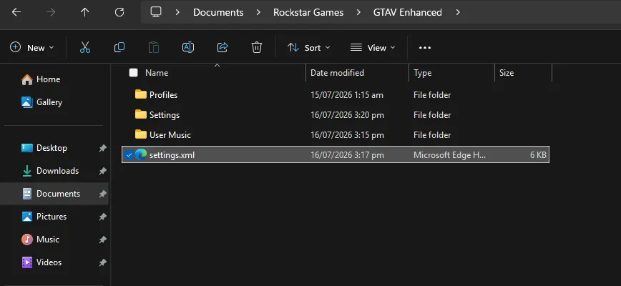This screenshot has width=621, height=286.
Task: Click the This PC monitor icon in address bar
Action: coord(156,12)
